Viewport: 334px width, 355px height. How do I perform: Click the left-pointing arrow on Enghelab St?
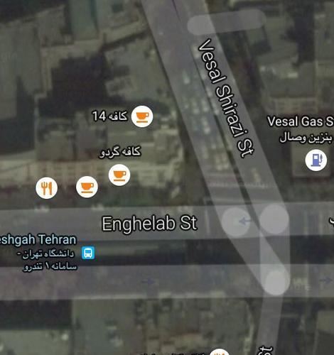245,222
